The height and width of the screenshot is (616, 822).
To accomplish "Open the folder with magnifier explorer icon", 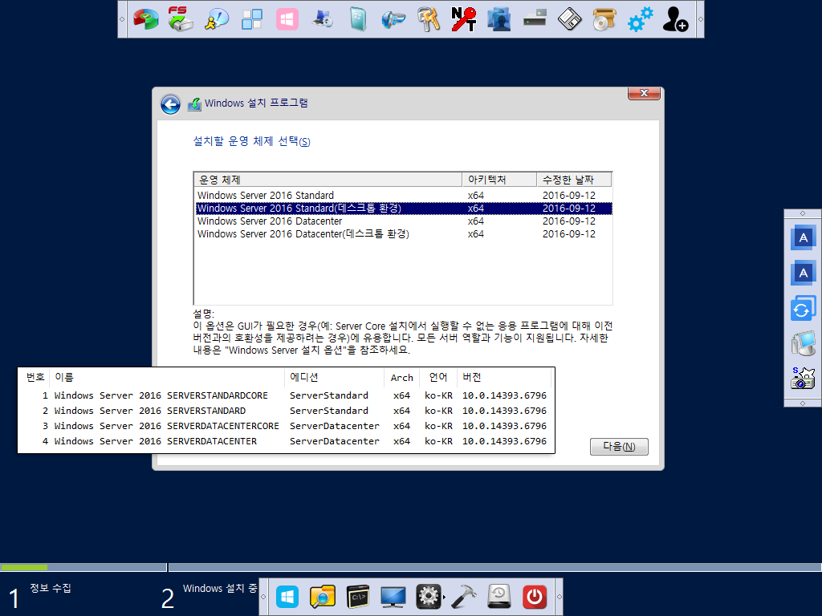I will (323, 597).
